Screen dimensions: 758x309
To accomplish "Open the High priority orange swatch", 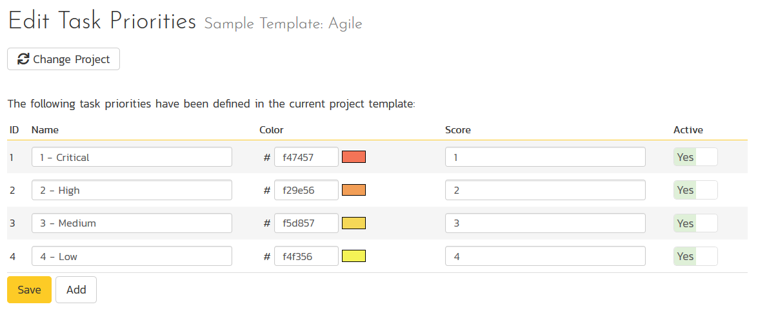I will [354, 190].
